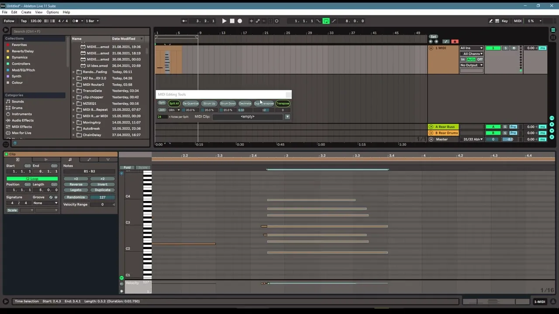Open the Audio Effects category

(x=23, y=120)
